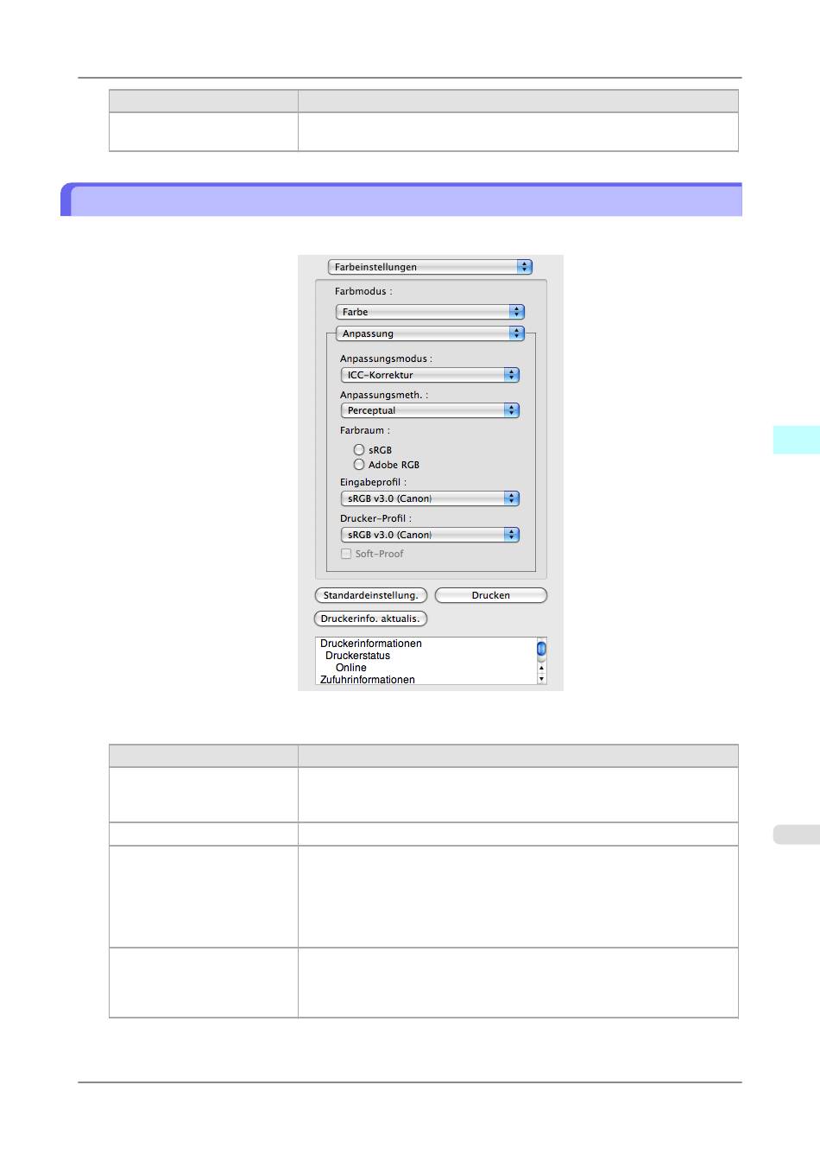This screenshot has height=1161, width=820.
Task: Select the Druckerstatus row
Action: [357, 656]
